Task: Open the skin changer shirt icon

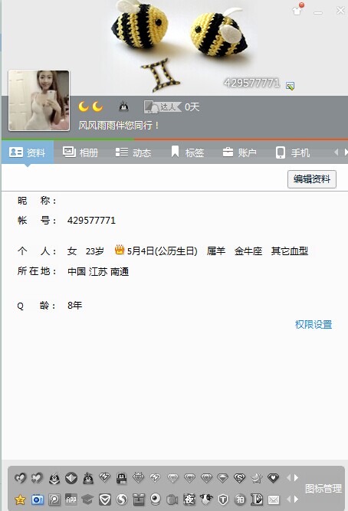Action: [x=297, y=10]
